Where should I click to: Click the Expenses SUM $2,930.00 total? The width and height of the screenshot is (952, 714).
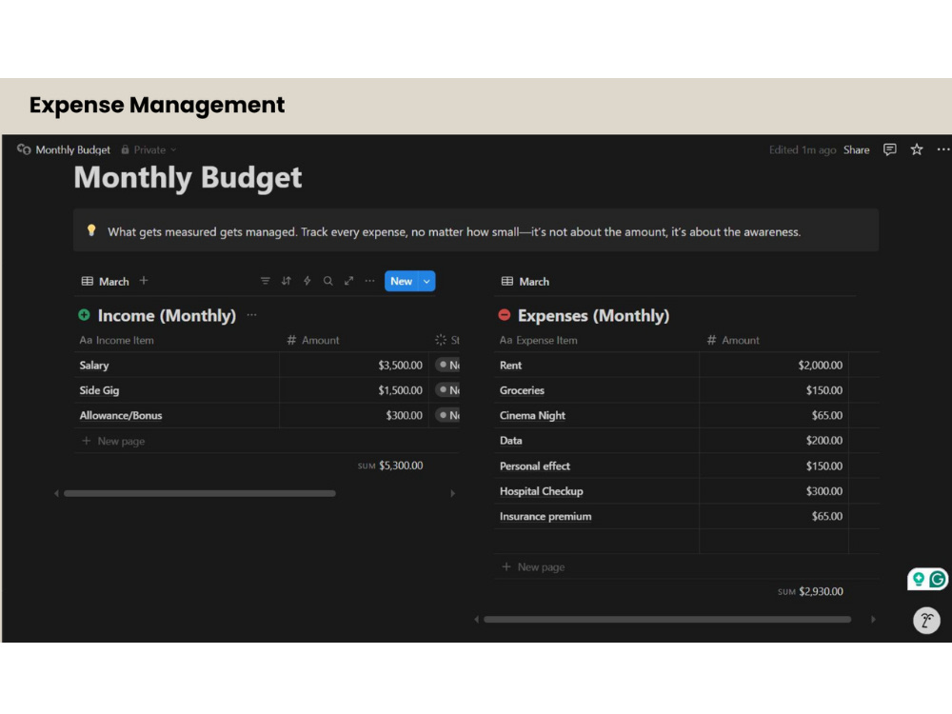tap(810, 591)
